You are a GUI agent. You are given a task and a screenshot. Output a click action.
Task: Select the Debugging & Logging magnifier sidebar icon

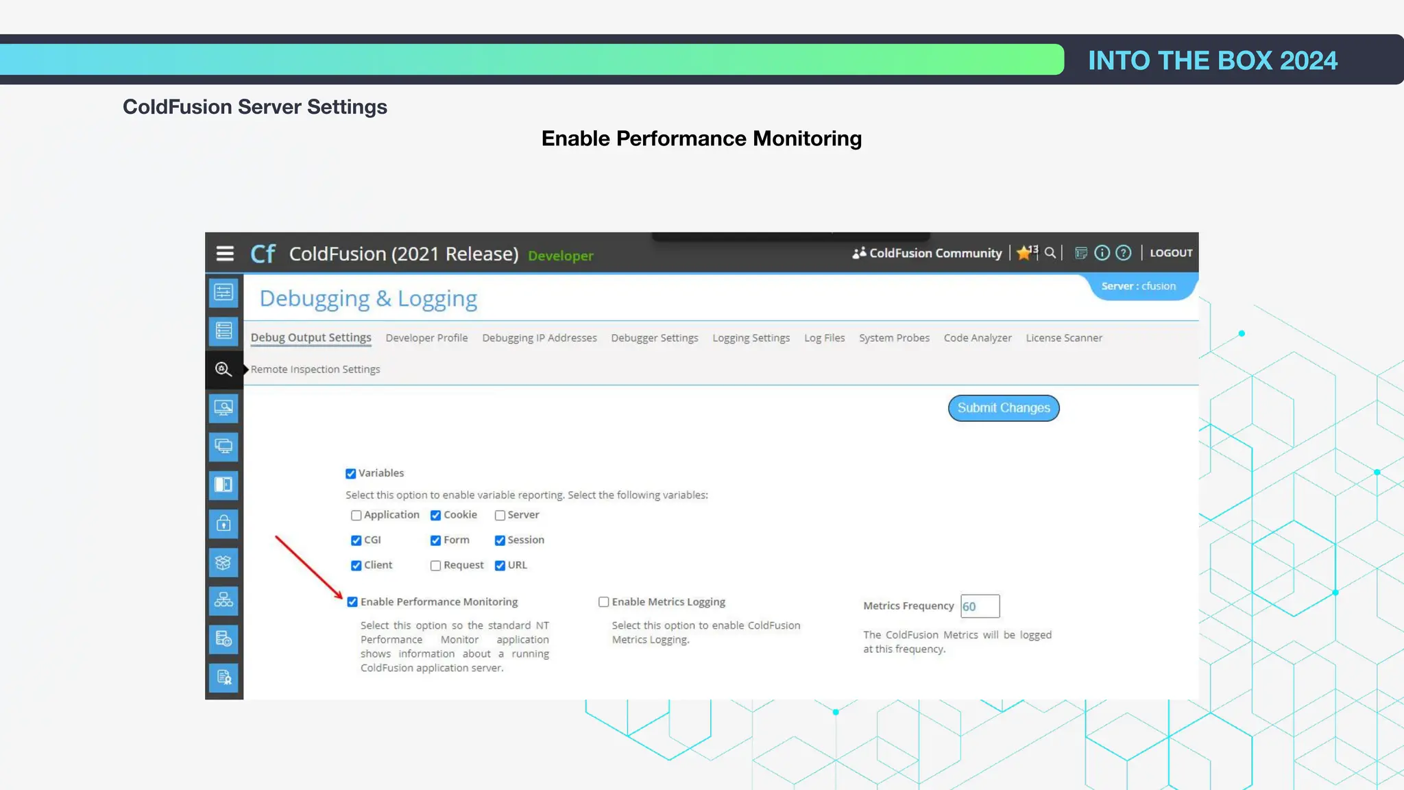click(x=223, y=370)
